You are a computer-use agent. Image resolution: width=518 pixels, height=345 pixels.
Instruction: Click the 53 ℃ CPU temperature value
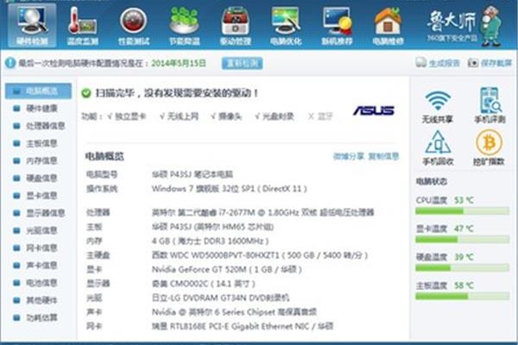[464, 200]
